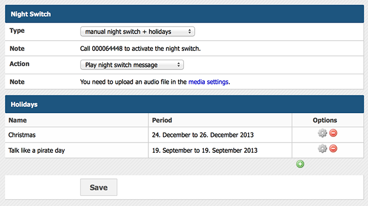This screenshot has width=368, height=206.
Task: Follow the media settings link
Action: pos(208,82)
